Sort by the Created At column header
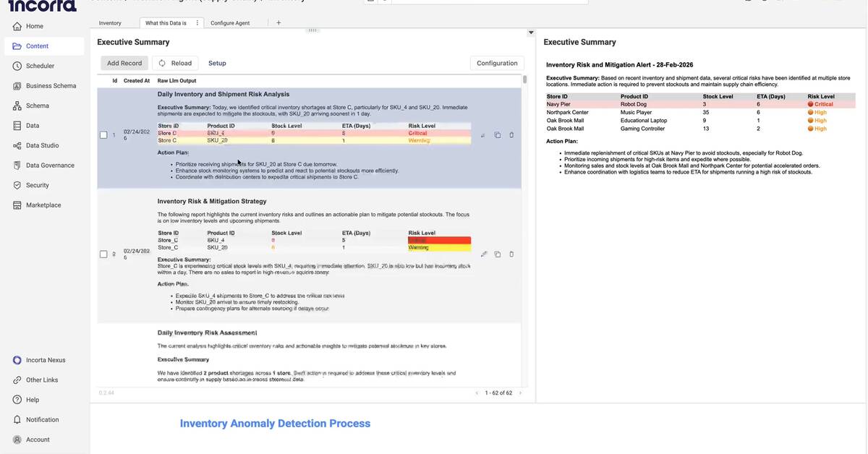Image resolution: width=868 pixels, height=454 pixels. [x=137, y=81]
